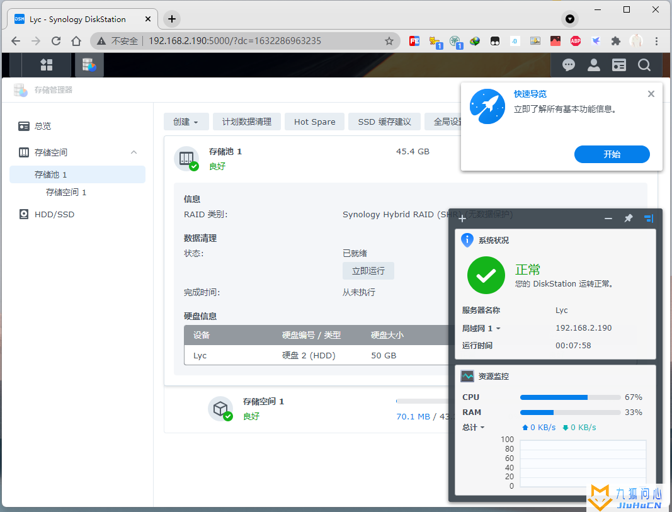Select the Lyc disk row
Screen dimensions: 672x512
[317, 355]
